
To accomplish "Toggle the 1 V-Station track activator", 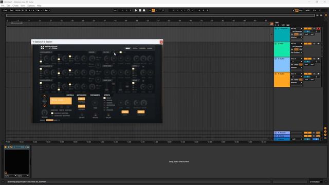I will (x=307, y=29).
